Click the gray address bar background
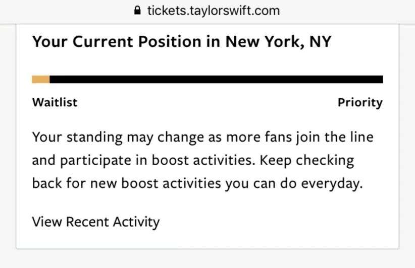 [x=344, y=11]
